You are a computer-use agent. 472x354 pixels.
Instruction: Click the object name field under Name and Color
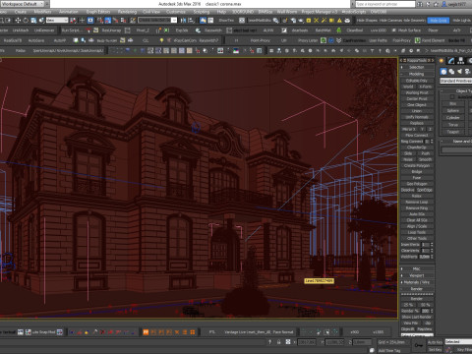coord(456,149)
